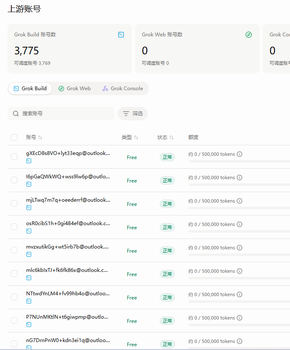Focus the 搜索账号 search field
290x350 pixels.
click(61, 114)
